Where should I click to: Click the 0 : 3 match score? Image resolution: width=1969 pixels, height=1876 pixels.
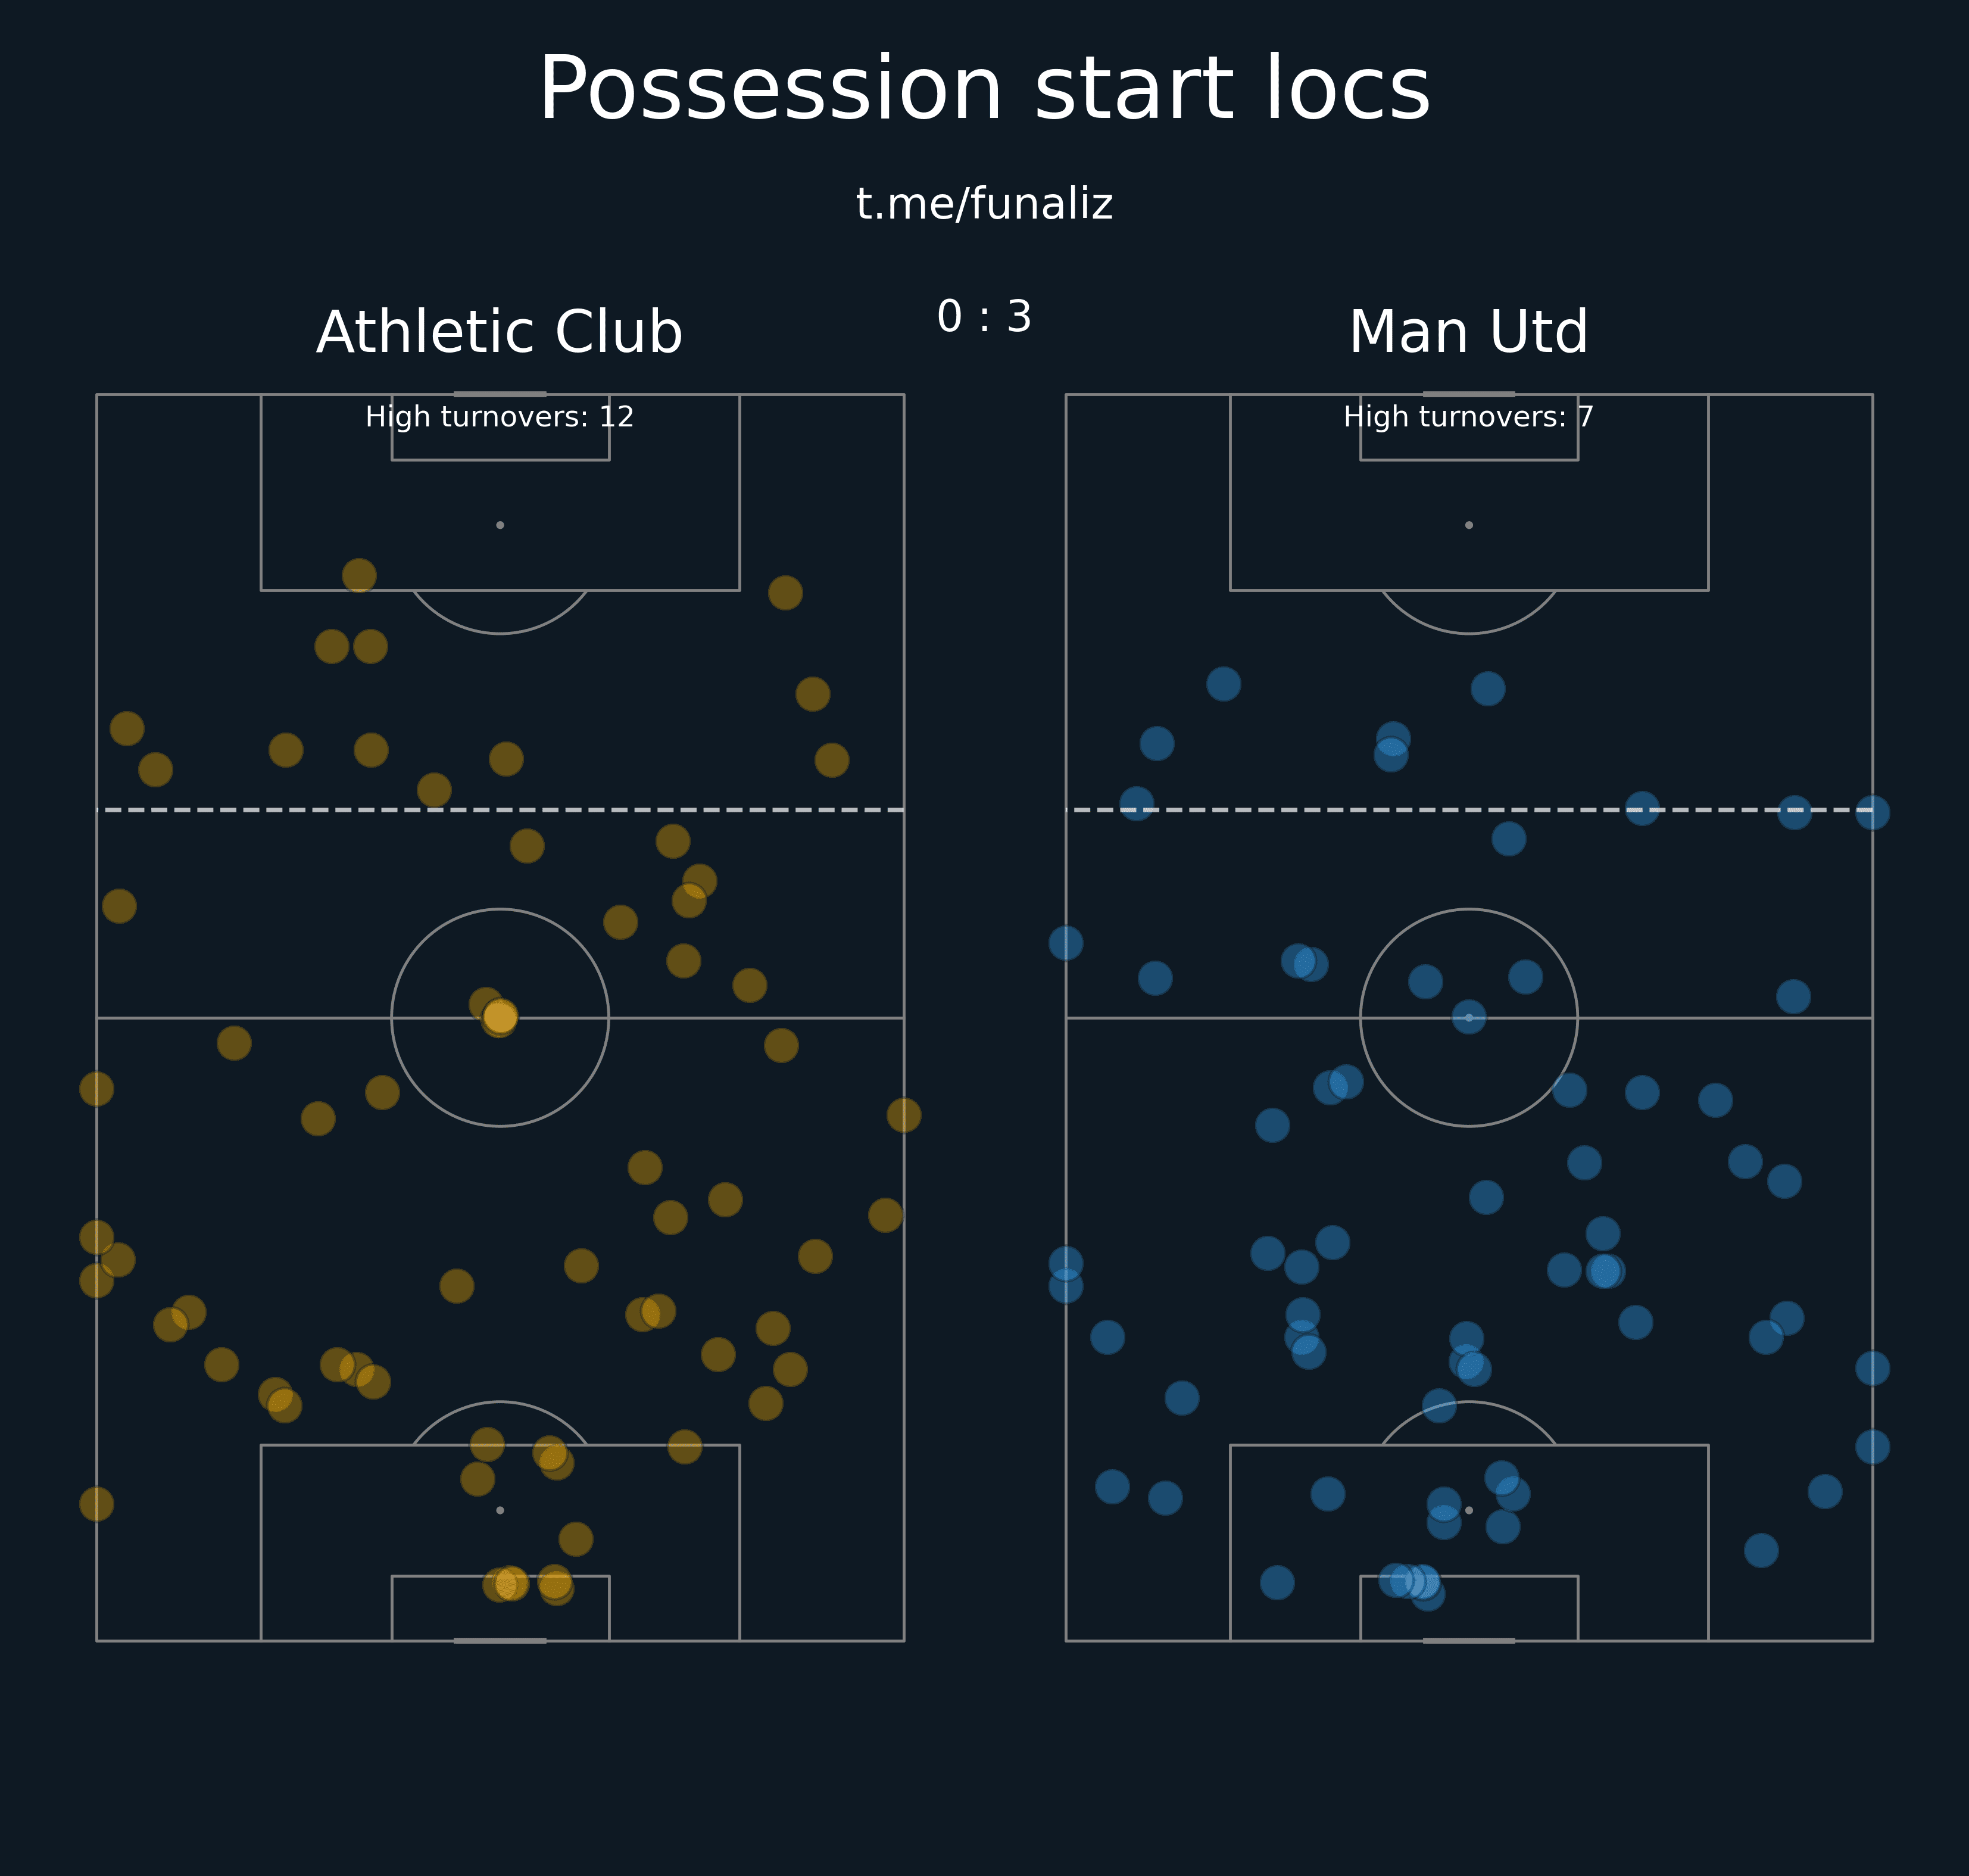(x=984, y=317)
